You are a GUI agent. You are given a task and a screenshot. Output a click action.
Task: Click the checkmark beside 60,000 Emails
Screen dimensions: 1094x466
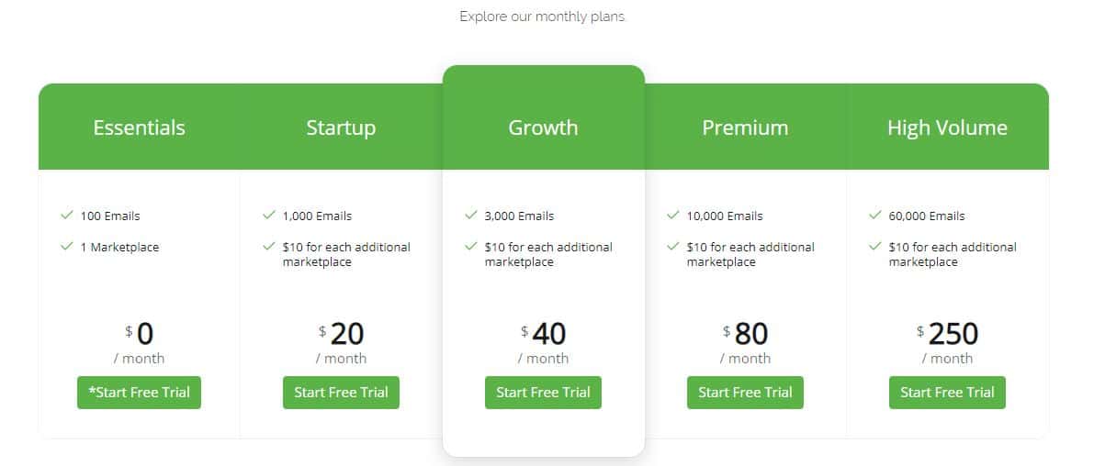click(x=874, y=216)
